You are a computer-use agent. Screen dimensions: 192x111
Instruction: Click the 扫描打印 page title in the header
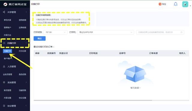[35, 4]
